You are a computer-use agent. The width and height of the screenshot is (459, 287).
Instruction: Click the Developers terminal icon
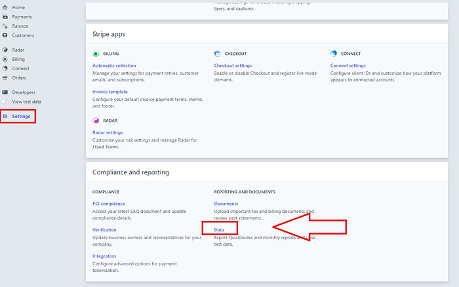pyautogui.click(x=5, y=92)
